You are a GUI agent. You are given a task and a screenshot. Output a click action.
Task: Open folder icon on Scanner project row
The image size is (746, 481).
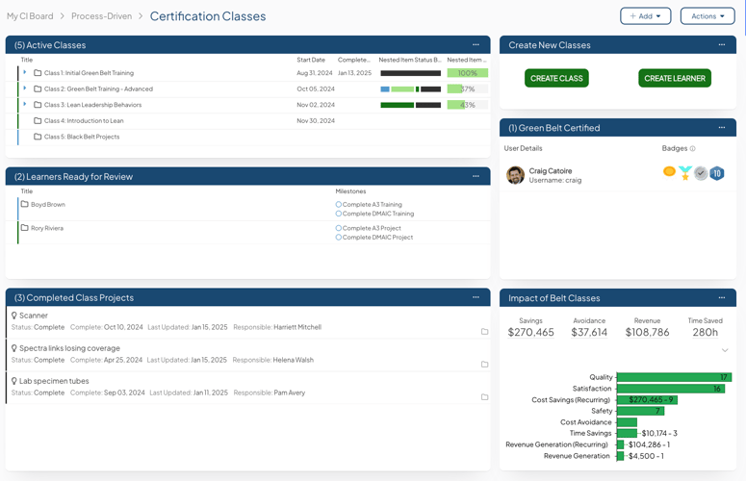tap(484, 332)
